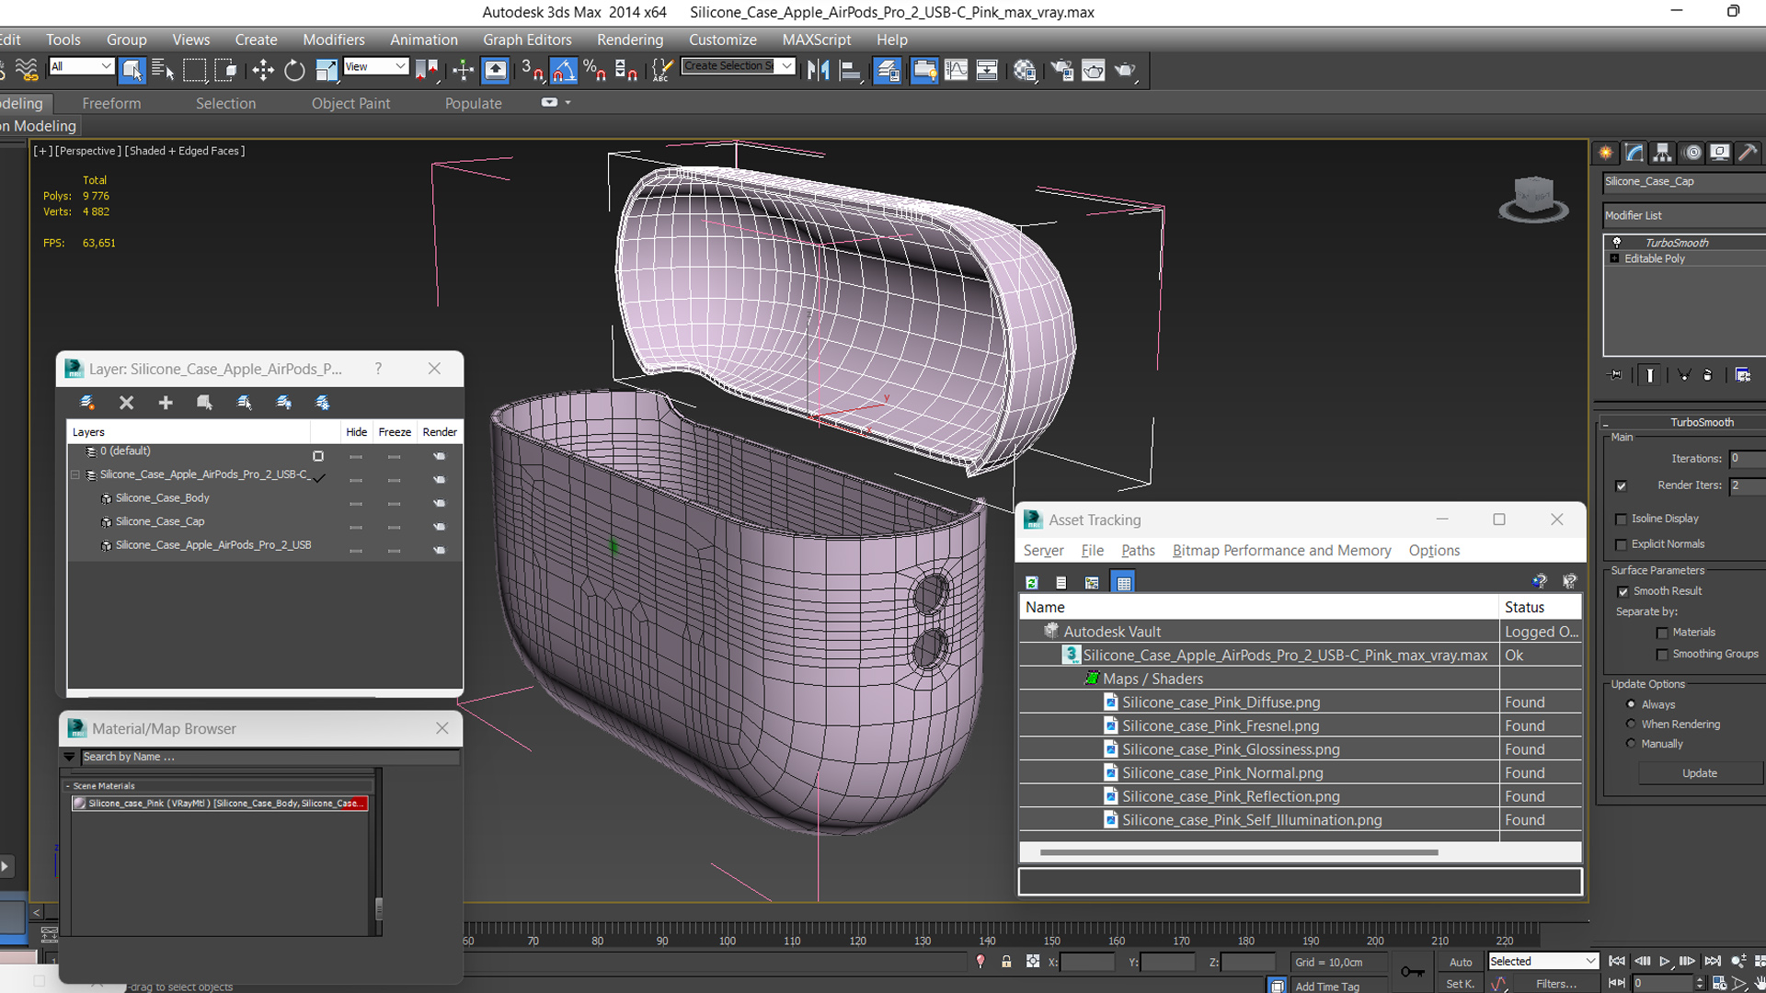The image size is (1766, 993).
Task: Open the View reference coordinate dropdown
Action: point(375,66)
